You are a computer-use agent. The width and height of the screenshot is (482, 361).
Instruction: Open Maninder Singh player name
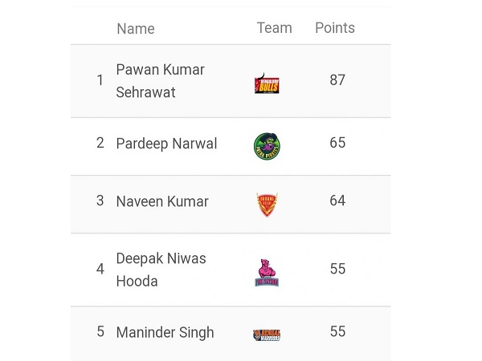(165, 332)
